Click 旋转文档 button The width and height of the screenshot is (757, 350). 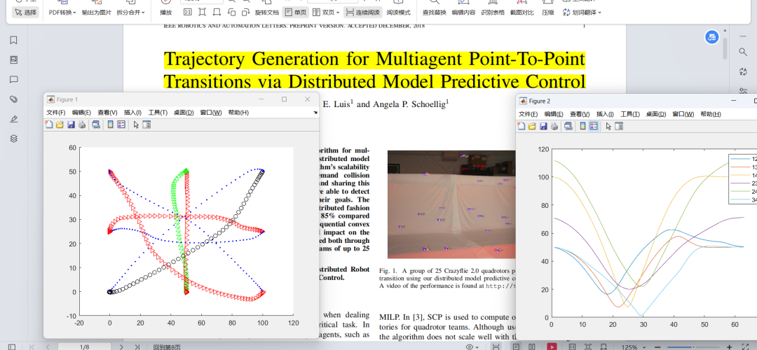pyautogui.click(x=266, y=12)
